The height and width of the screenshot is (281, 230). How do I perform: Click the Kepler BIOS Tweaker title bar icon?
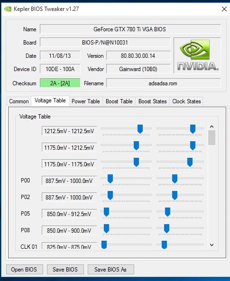coord(8,9)
